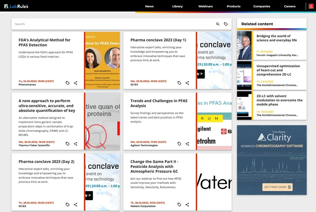Click tag icon on FDA's Analytical Method card
This screenshot has width=316, height=212.
tap(67, 83)
